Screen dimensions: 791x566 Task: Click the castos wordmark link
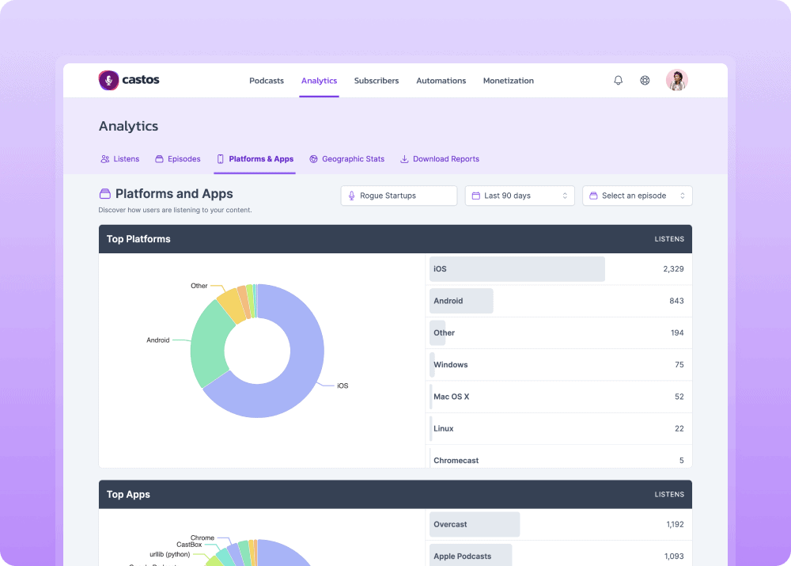click(141, 80)
